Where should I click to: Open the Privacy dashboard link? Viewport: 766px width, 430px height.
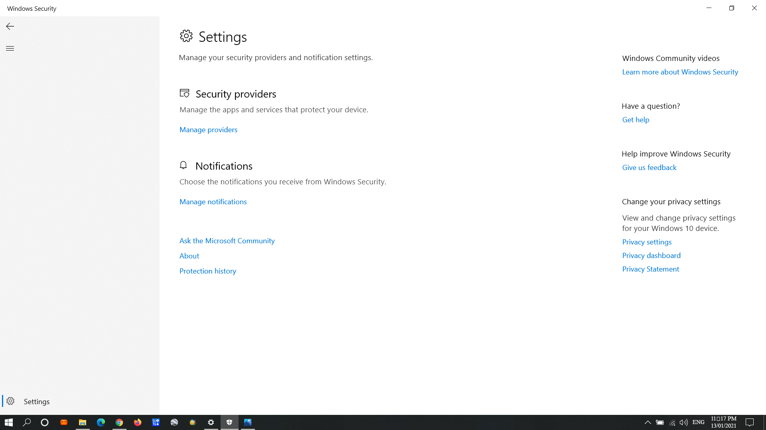(651, 256)
